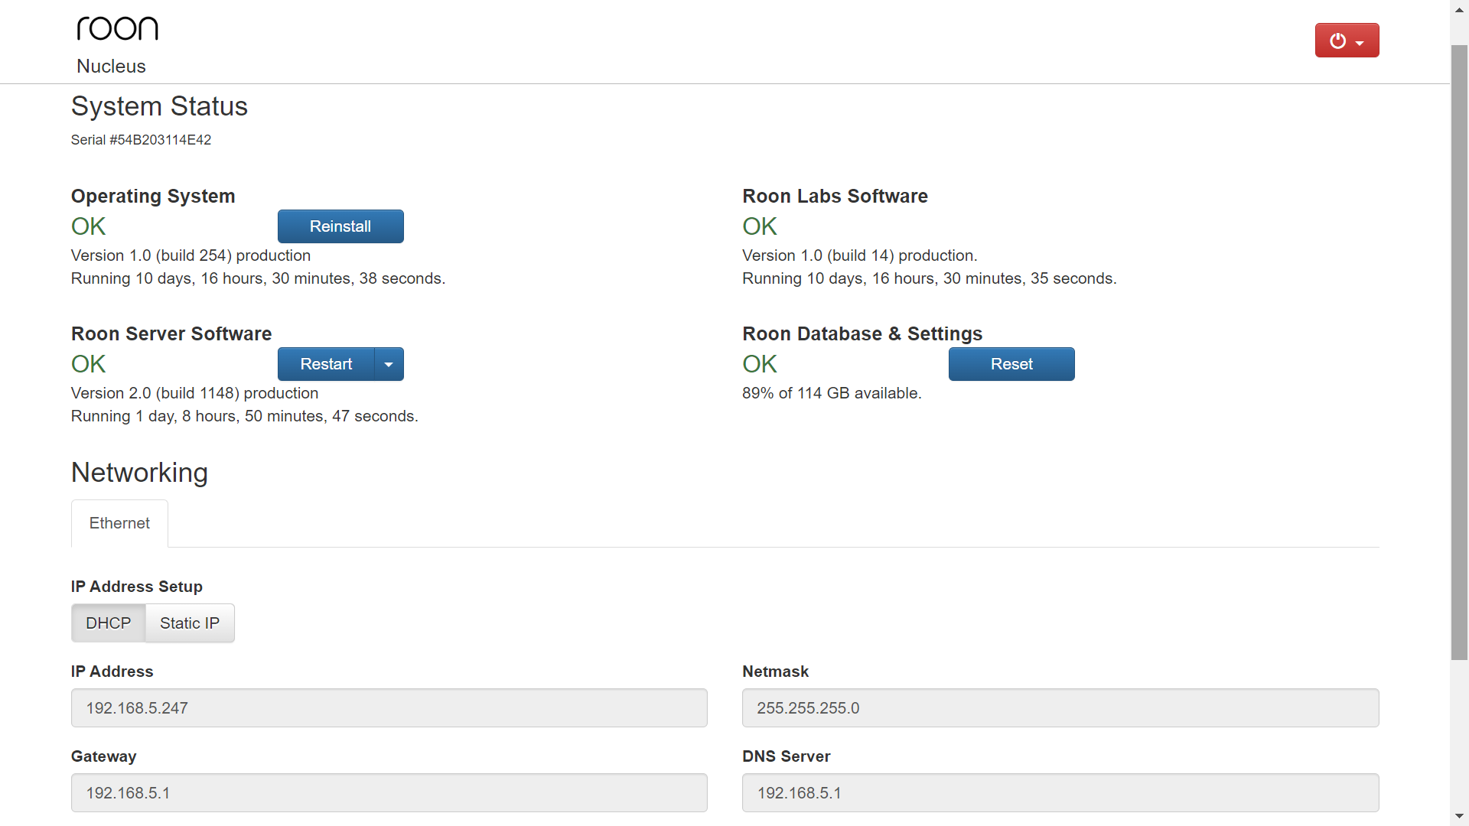Click the Reinstall operating system button
This screenshot has height=826, width=1469.
point(340,226)
